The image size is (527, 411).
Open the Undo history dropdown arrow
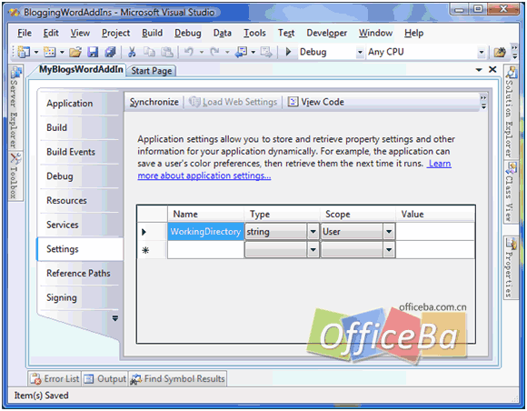pyautogui.click(x=202, y=52)
